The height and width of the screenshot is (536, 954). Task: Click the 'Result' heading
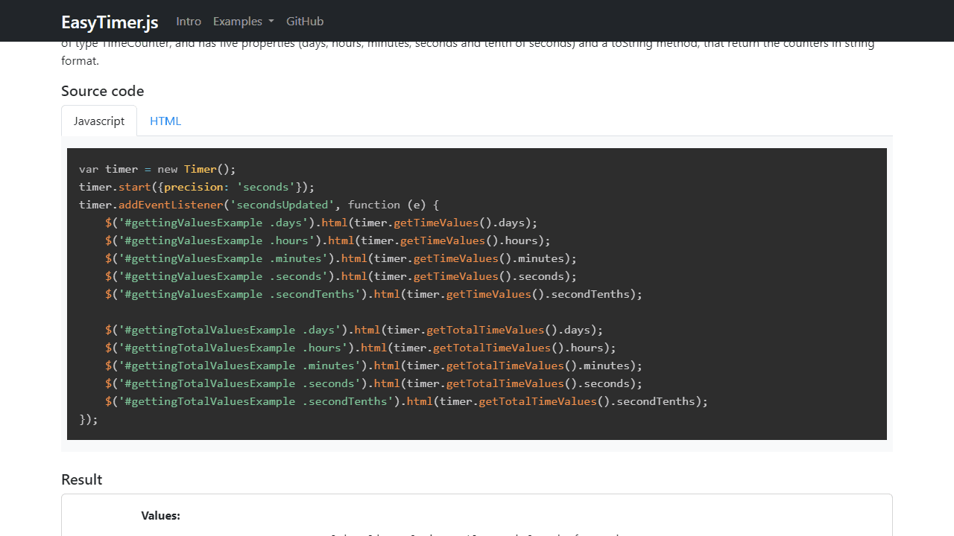(82, 479)
